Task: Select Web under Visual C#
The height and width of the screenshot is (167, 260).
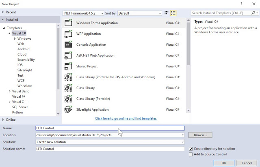Action: tap(21, 44)
